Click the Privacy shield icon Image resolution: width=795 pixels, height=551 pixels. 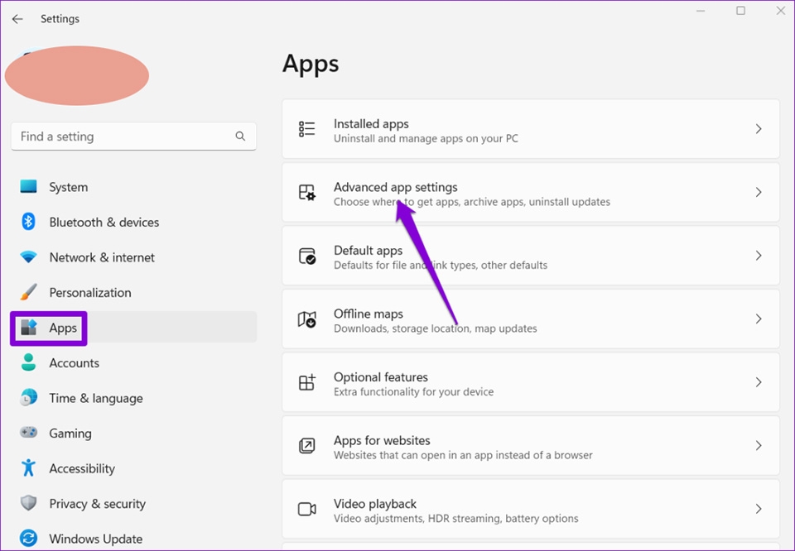pos(28,503)
